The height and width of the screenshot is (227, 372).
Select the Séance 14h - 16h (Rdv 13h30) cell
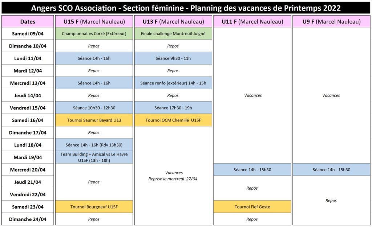(94, 145)
